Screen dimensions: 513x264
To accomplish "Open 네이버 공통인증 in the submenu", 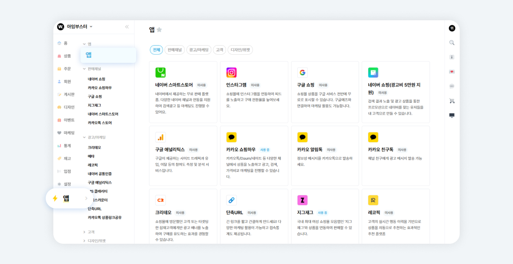I will [x=100, y=174].
